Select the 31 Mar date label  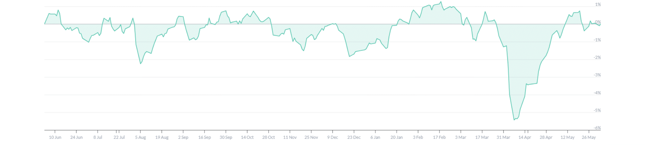click(x=503, y=137)
